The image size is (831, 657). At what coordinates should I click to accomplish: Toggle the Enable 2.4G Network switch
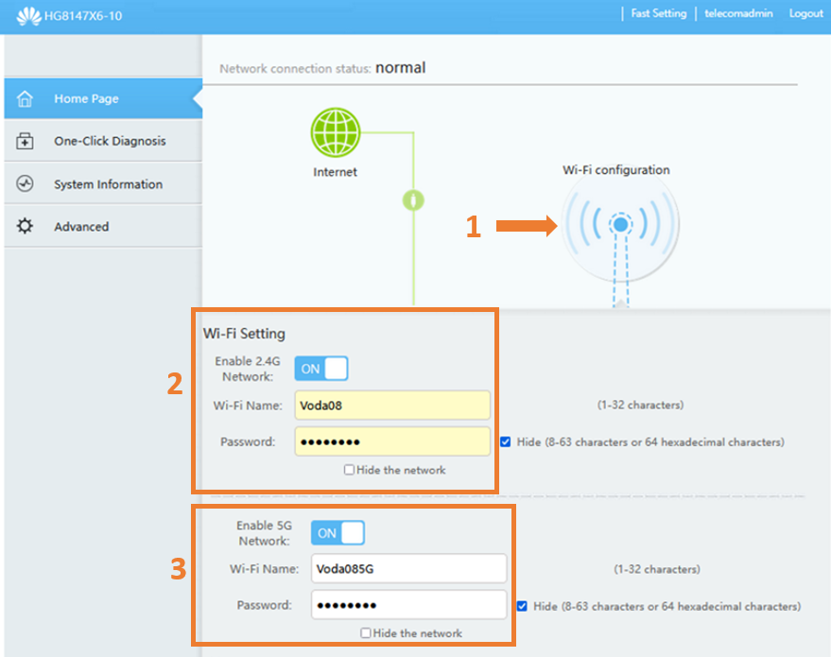pos(321,369)
